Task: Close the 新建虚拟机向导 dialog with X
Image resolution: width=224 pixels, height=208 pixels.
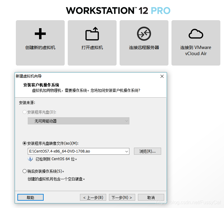Action: tap(162, 76)
